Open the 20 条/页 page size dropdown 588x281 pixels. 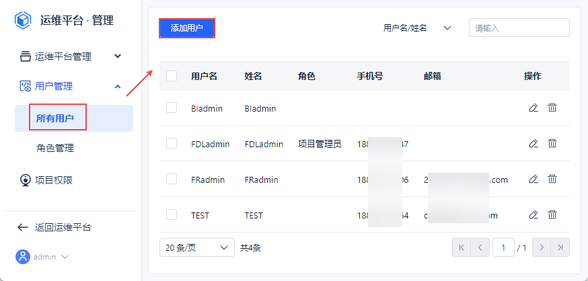[196, 247]
